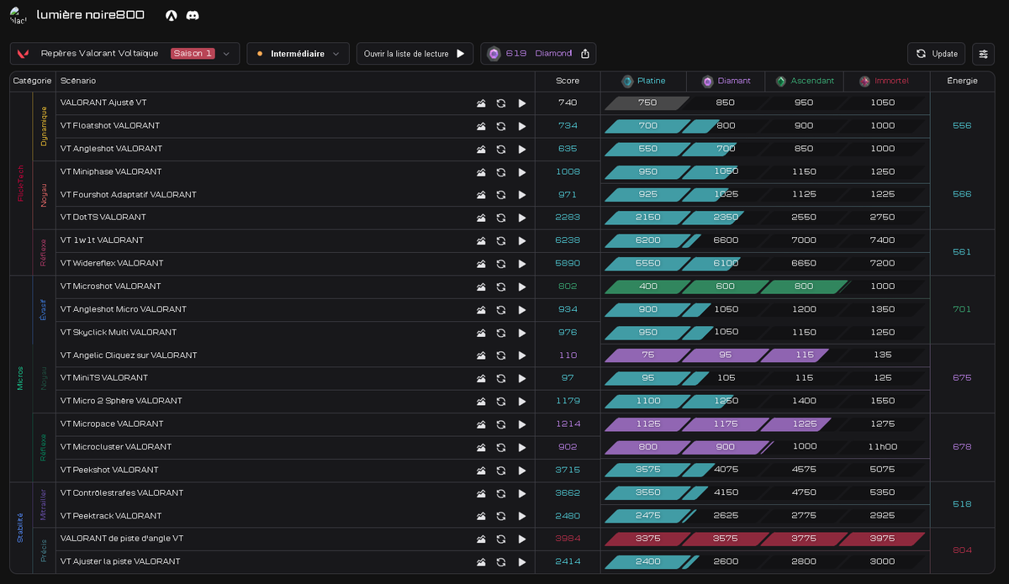Click energy value 556
The image size is (1009, 584).
pyautogui.click(x=962, y=126)
